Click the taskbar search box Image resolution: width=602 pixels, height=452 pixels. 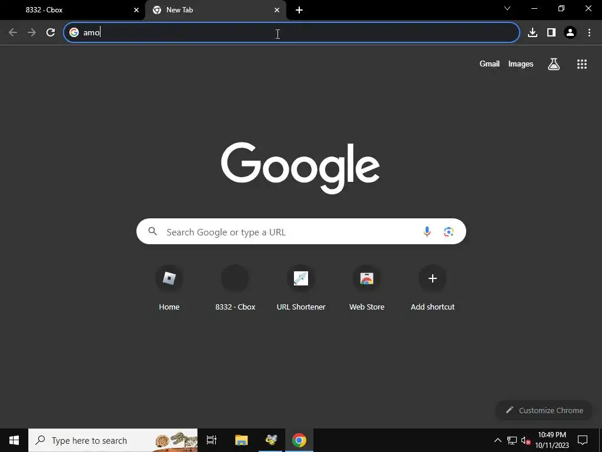click(113, 440)
